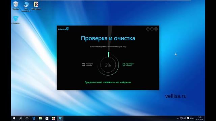Open taskbar search magnifier

(x=21, y=118)
